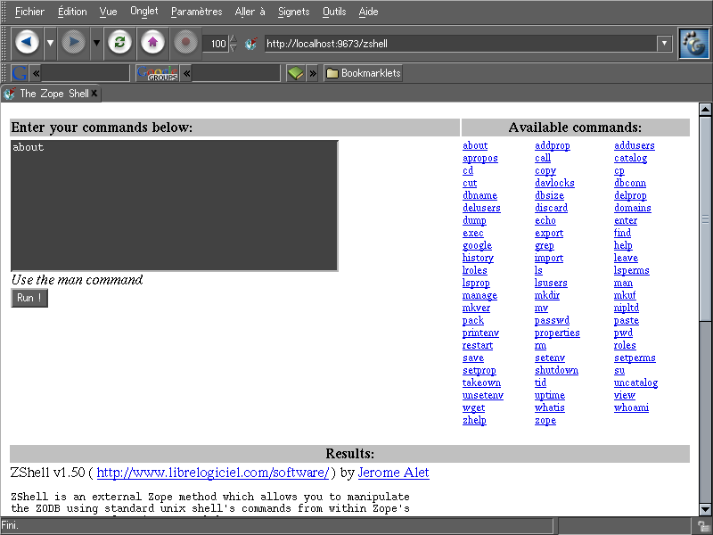Expand the URL address bar dropdown
The height and width of the screenshot is (535, 713).
(664, 43)
